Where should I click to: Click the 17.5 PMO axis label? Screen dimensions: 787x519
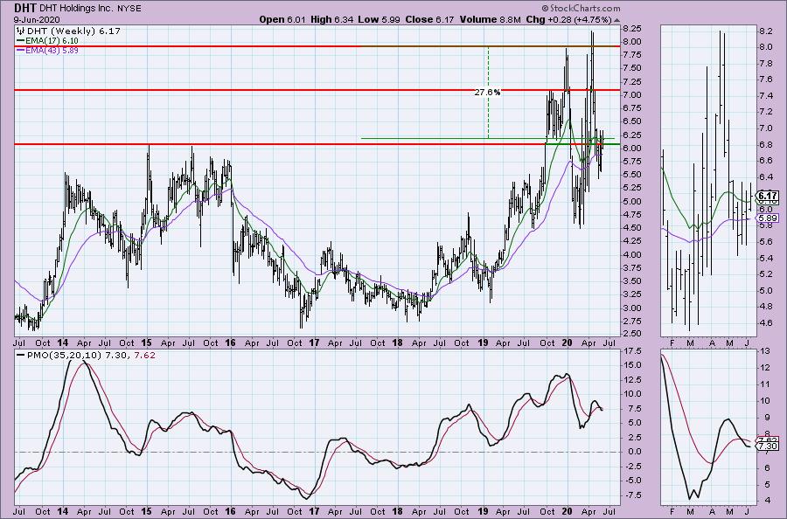tap(631, 350)
